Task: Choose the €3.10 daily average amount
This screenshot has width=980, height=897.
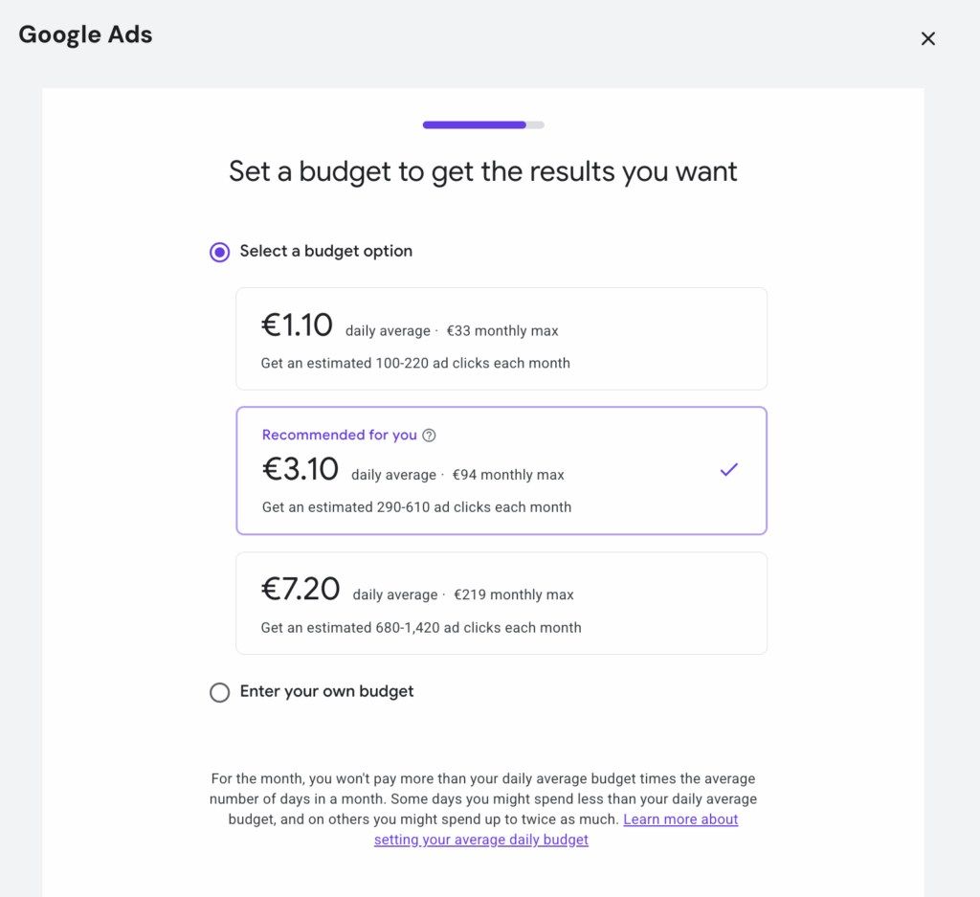Action: 301,469
